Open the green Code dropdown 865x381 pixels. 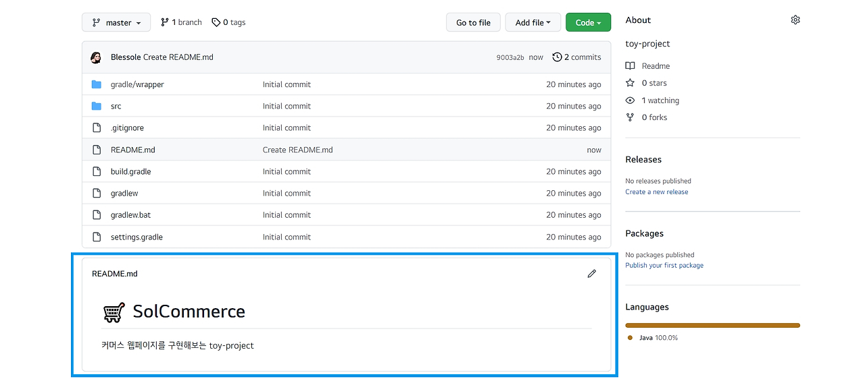coord(588,22)
